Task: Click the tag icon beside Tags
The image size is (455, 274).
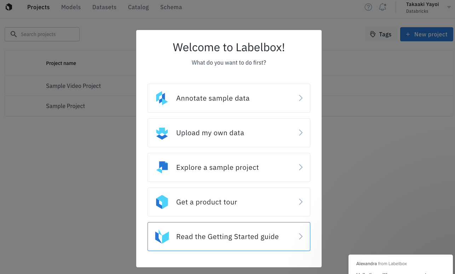Action: [x=373, y=34]
